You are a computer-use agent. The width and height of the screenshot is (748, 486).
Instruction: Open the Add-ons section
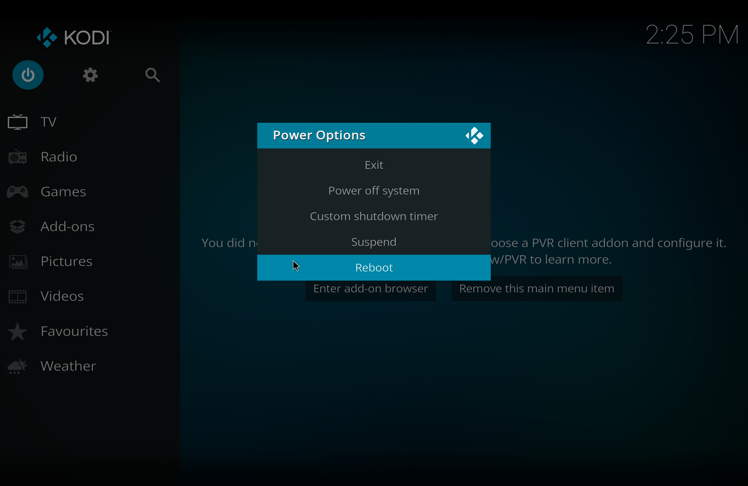coord(67,226)
